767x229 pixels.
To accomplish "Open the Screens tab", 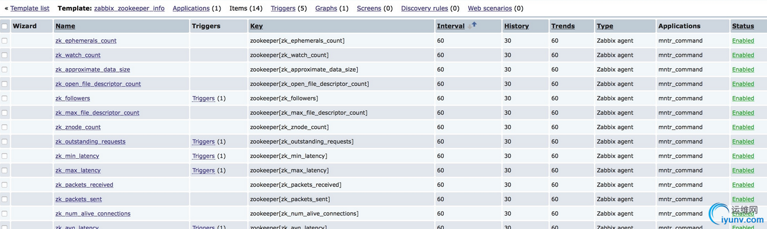I will pos(369,9).
